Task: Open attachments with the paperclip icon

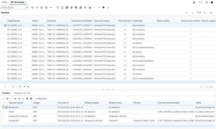Action: tap(72, 8)
